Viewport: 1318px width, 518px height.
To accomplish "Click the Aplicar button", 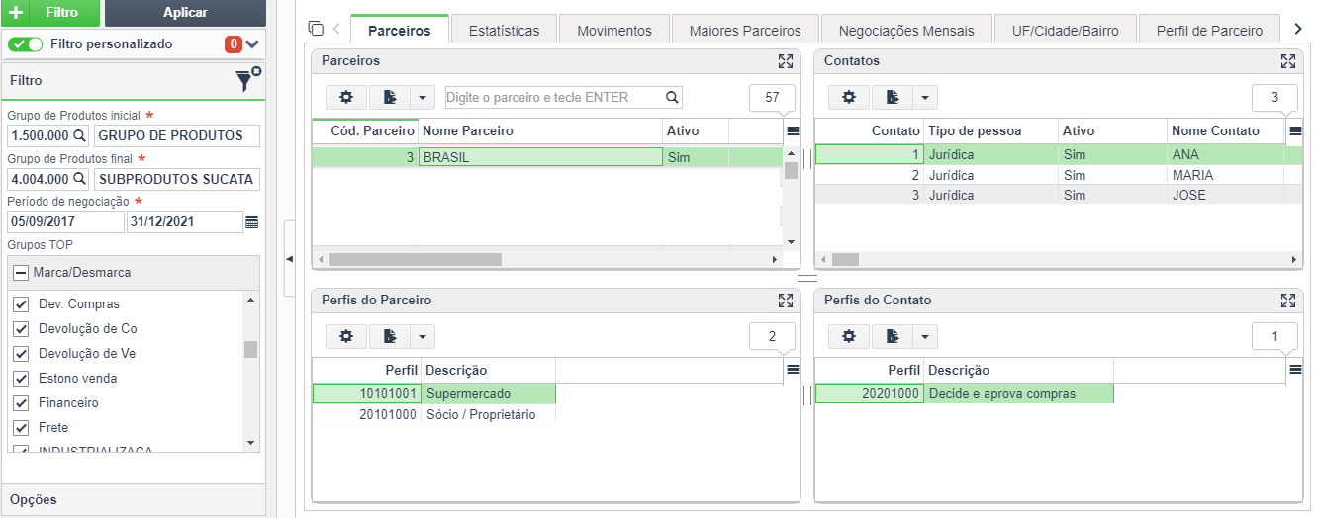I will pos(185,13).
